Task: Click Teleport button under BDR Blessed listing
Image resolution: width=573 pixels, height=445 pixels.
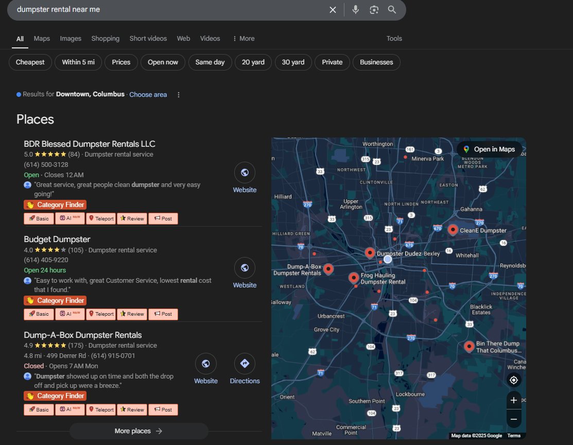Action: click(101, 219)
